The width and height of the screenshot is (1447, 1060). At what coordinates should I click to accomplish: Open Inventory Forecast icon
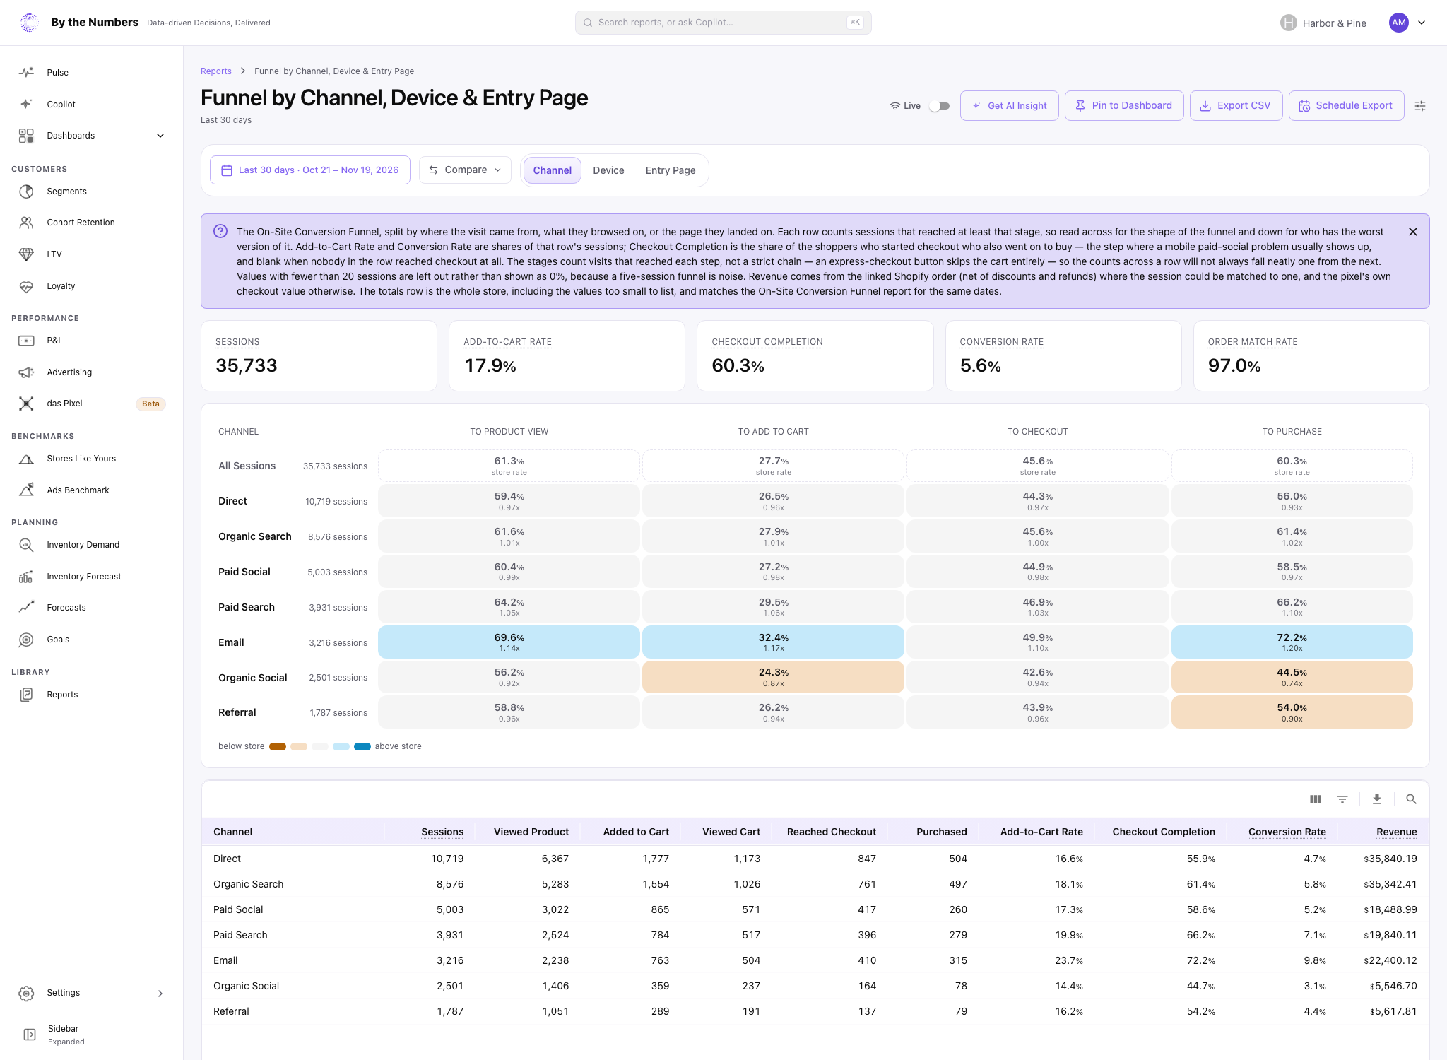pos(26,577)
